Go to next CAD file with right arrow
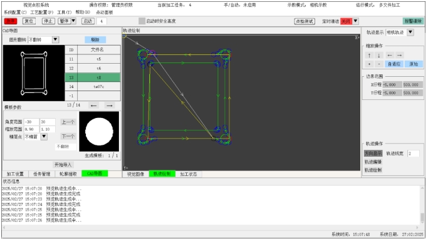 pos(110,106)
